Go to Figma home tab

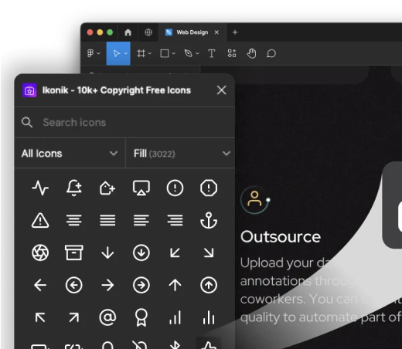click(x=128, y=32)
